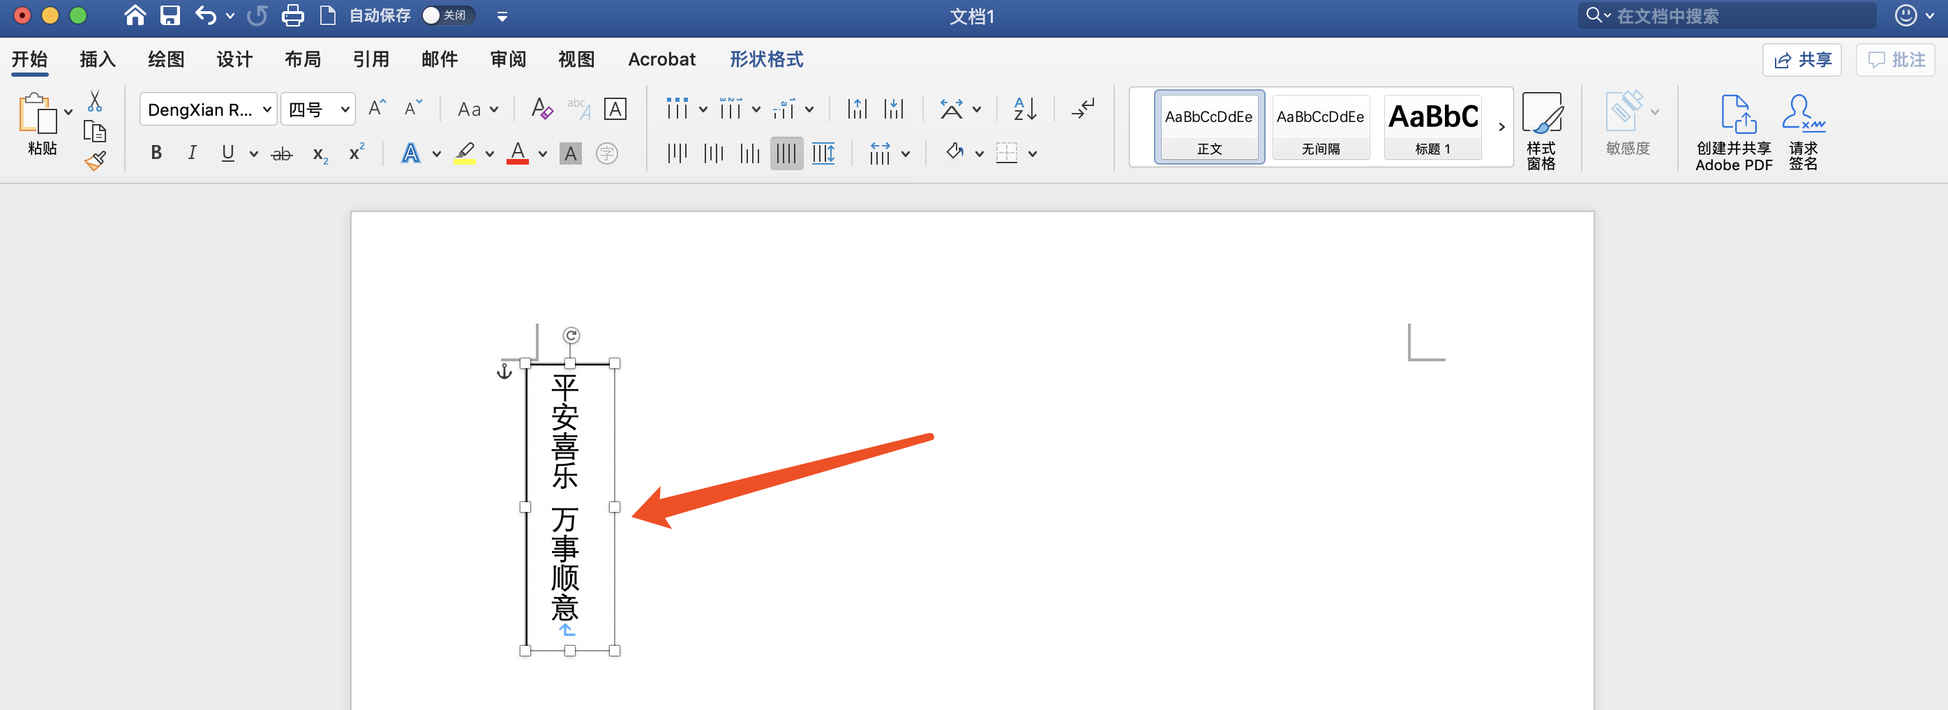Save the document with the floppy disk icon

click(x=170, y=15)
